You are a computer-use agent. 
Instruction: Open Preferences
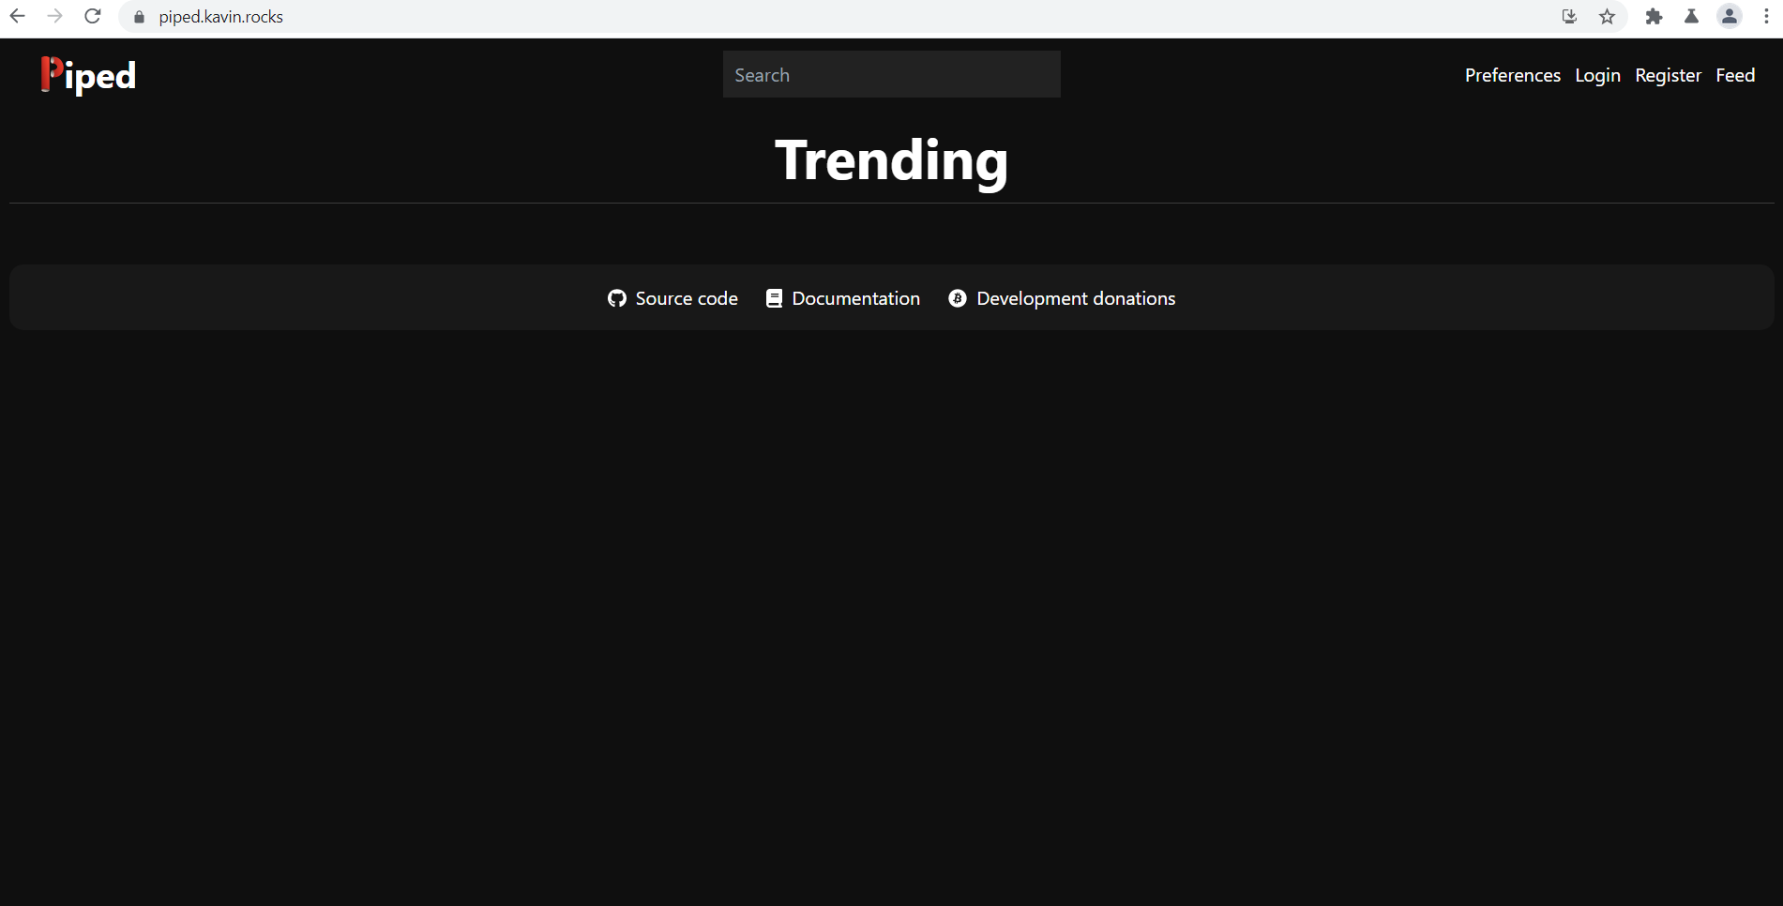click(x=1512, y=75)
